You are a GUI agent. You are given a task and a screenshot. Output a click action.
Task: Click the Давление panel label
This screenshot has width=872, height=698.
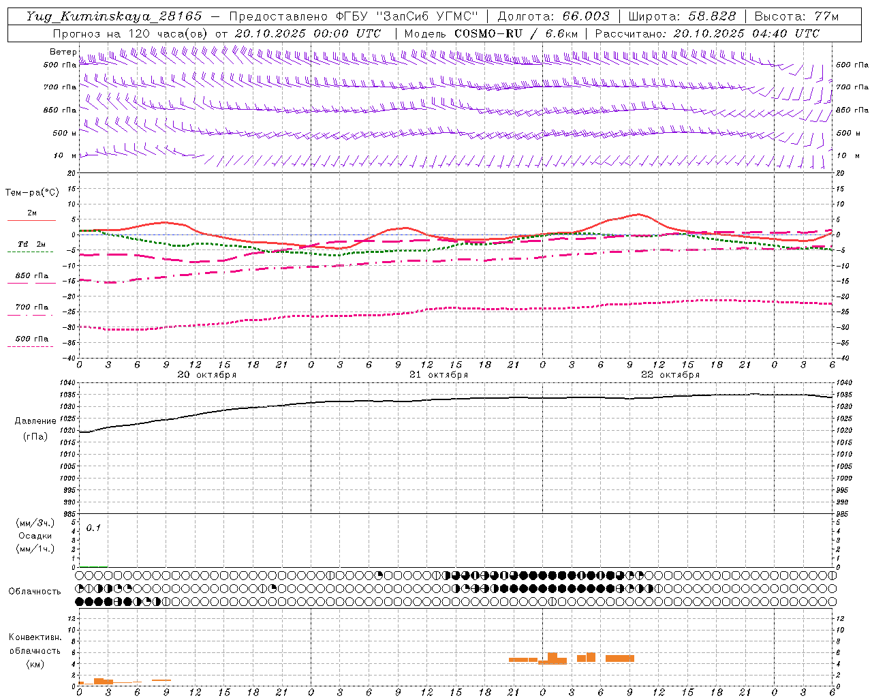coord(35,421)
